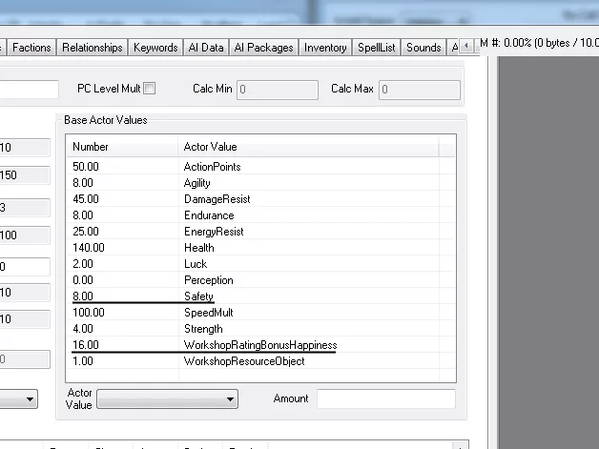Open the AI Packages tab
599x449 pixels.
[263, 48]
